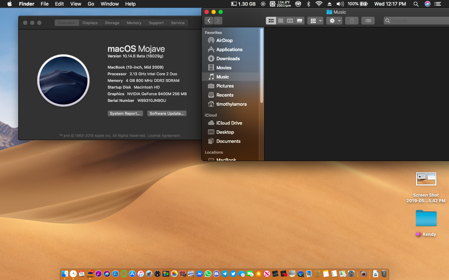Viewport: 449px width, 280px height.
Task: Click the Finder sidebar scrollbar
Action: 261,66
